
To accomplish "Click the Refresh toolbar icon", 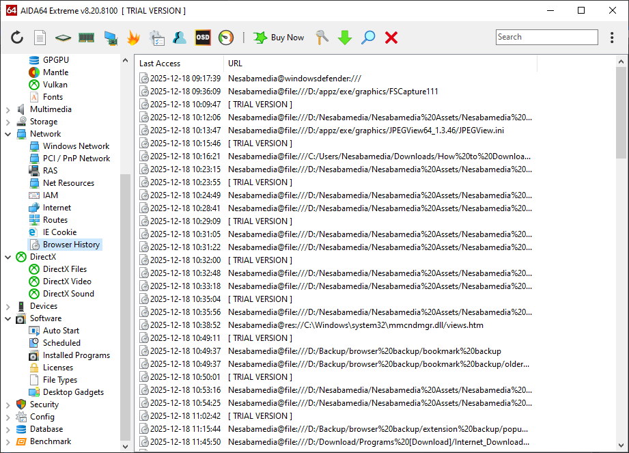I will (x=17, y=38).
